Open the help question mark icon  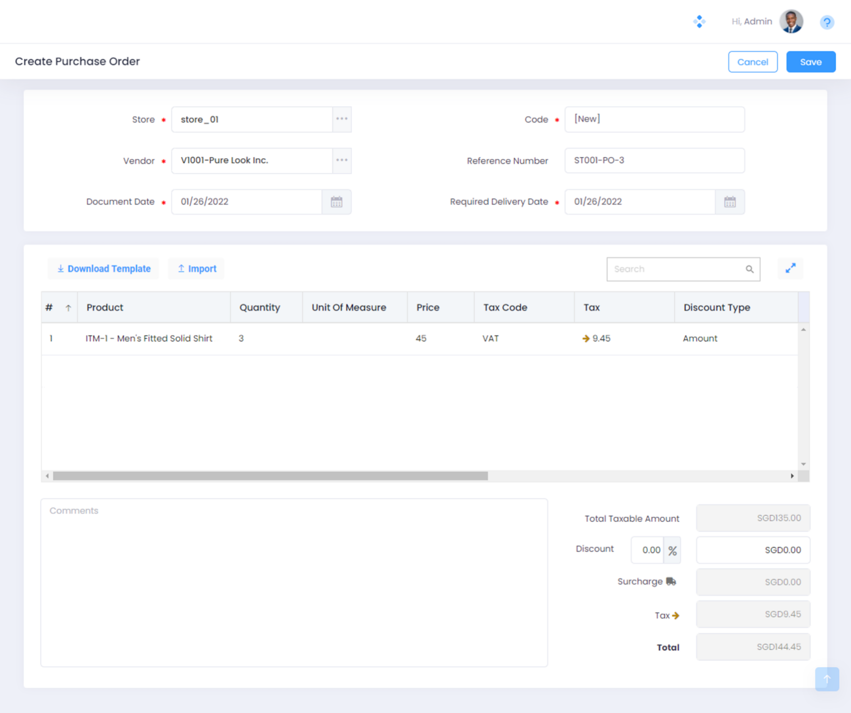tap(827, 22)
